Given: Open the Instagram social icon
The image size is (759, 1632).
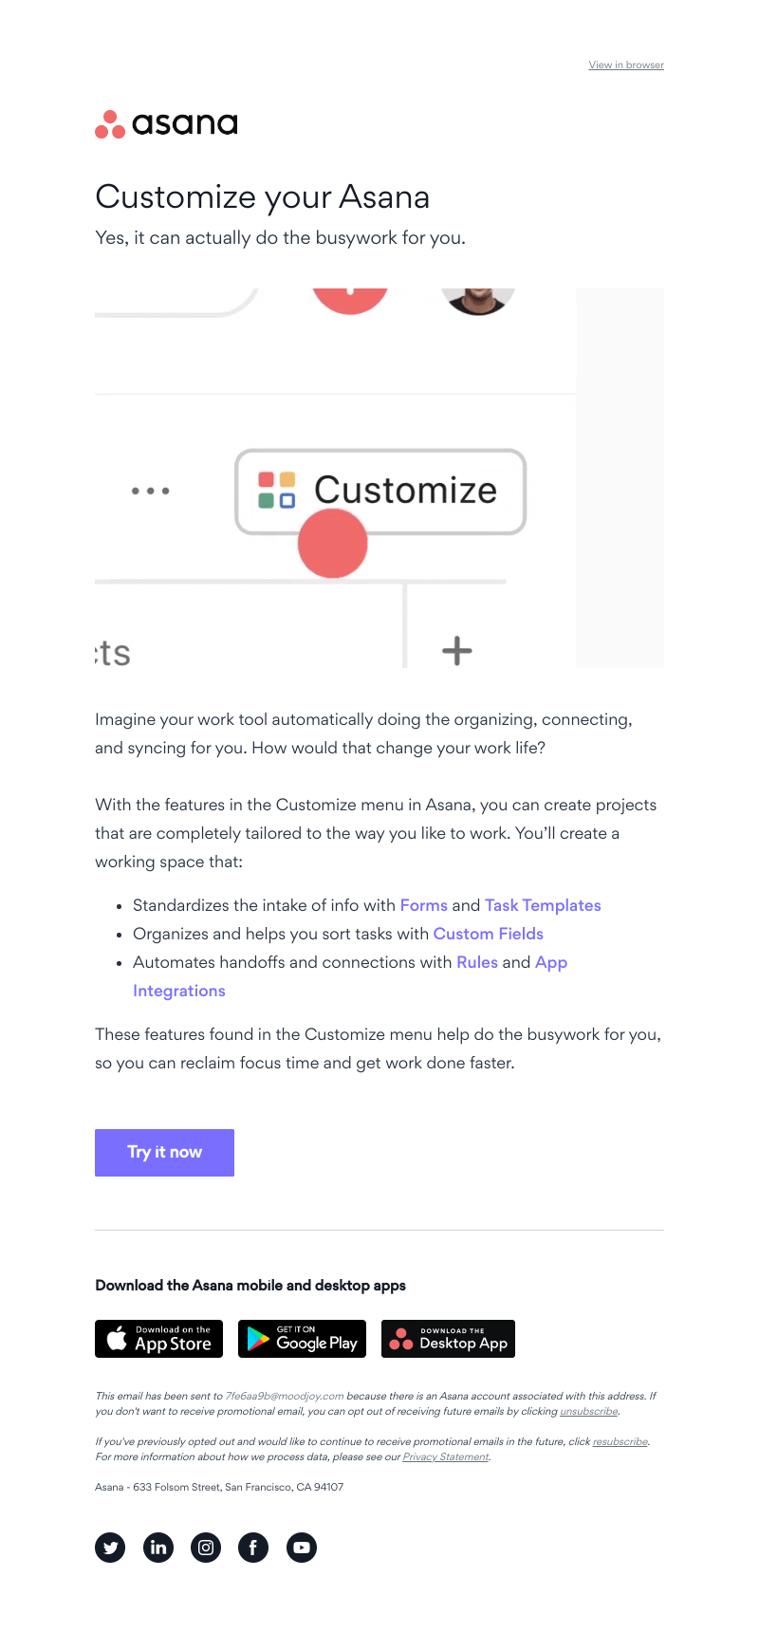Looking at the screenshot, I should [206, 1548].
